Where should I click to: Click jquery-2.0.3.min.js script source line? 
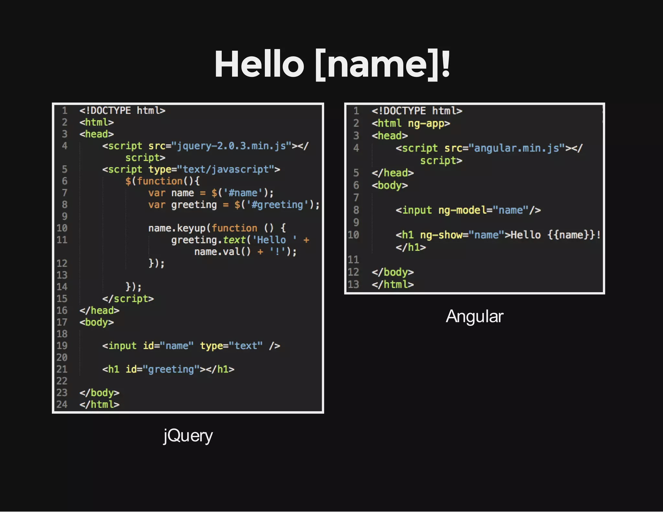point(206,146)
